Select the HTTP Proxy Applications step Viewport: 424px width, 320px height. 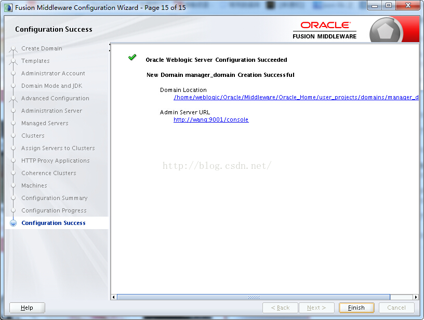tap(56, 161)
